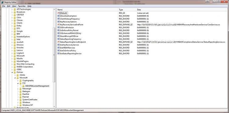Screen dimensions: 229x113
Task: Click the registry path in status bar
Action: [42, 110]
